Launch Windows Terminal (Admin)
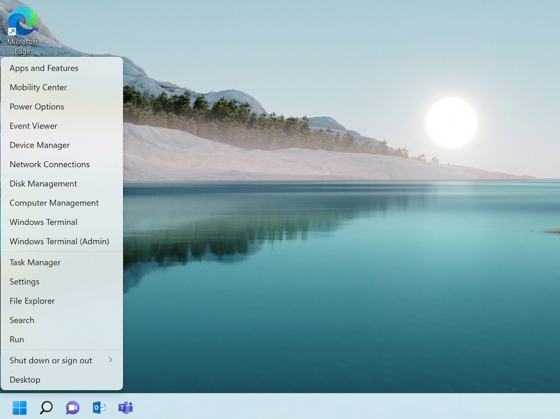Viewport: 560px width, 419px height. point(59,242)
